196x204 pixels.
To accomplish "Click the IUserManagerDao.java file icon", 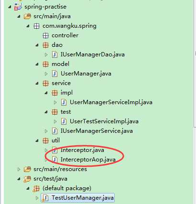I will click(x=54, y=54).
